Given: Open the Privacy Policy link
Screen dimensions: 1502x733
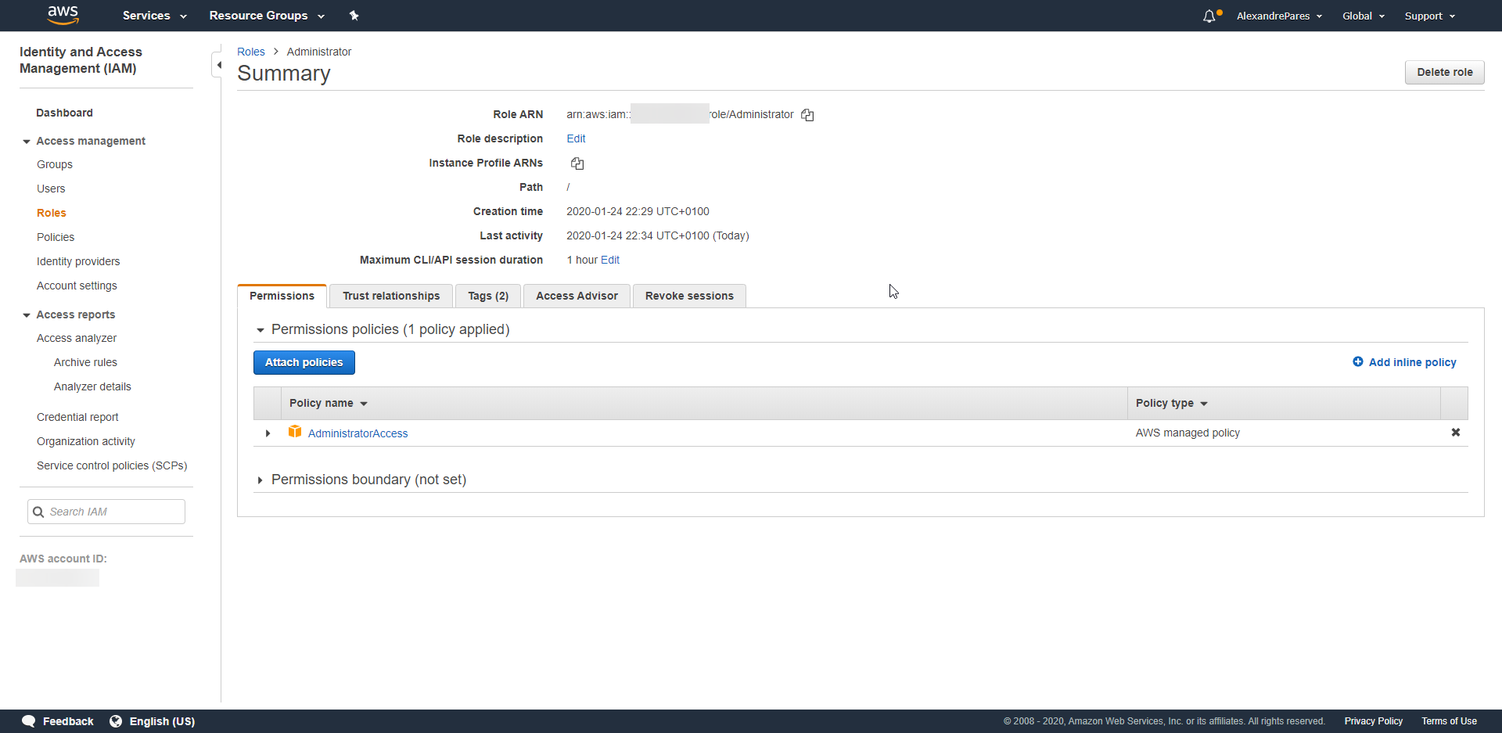Looking at the screenshot, I should coord(1374,721).
